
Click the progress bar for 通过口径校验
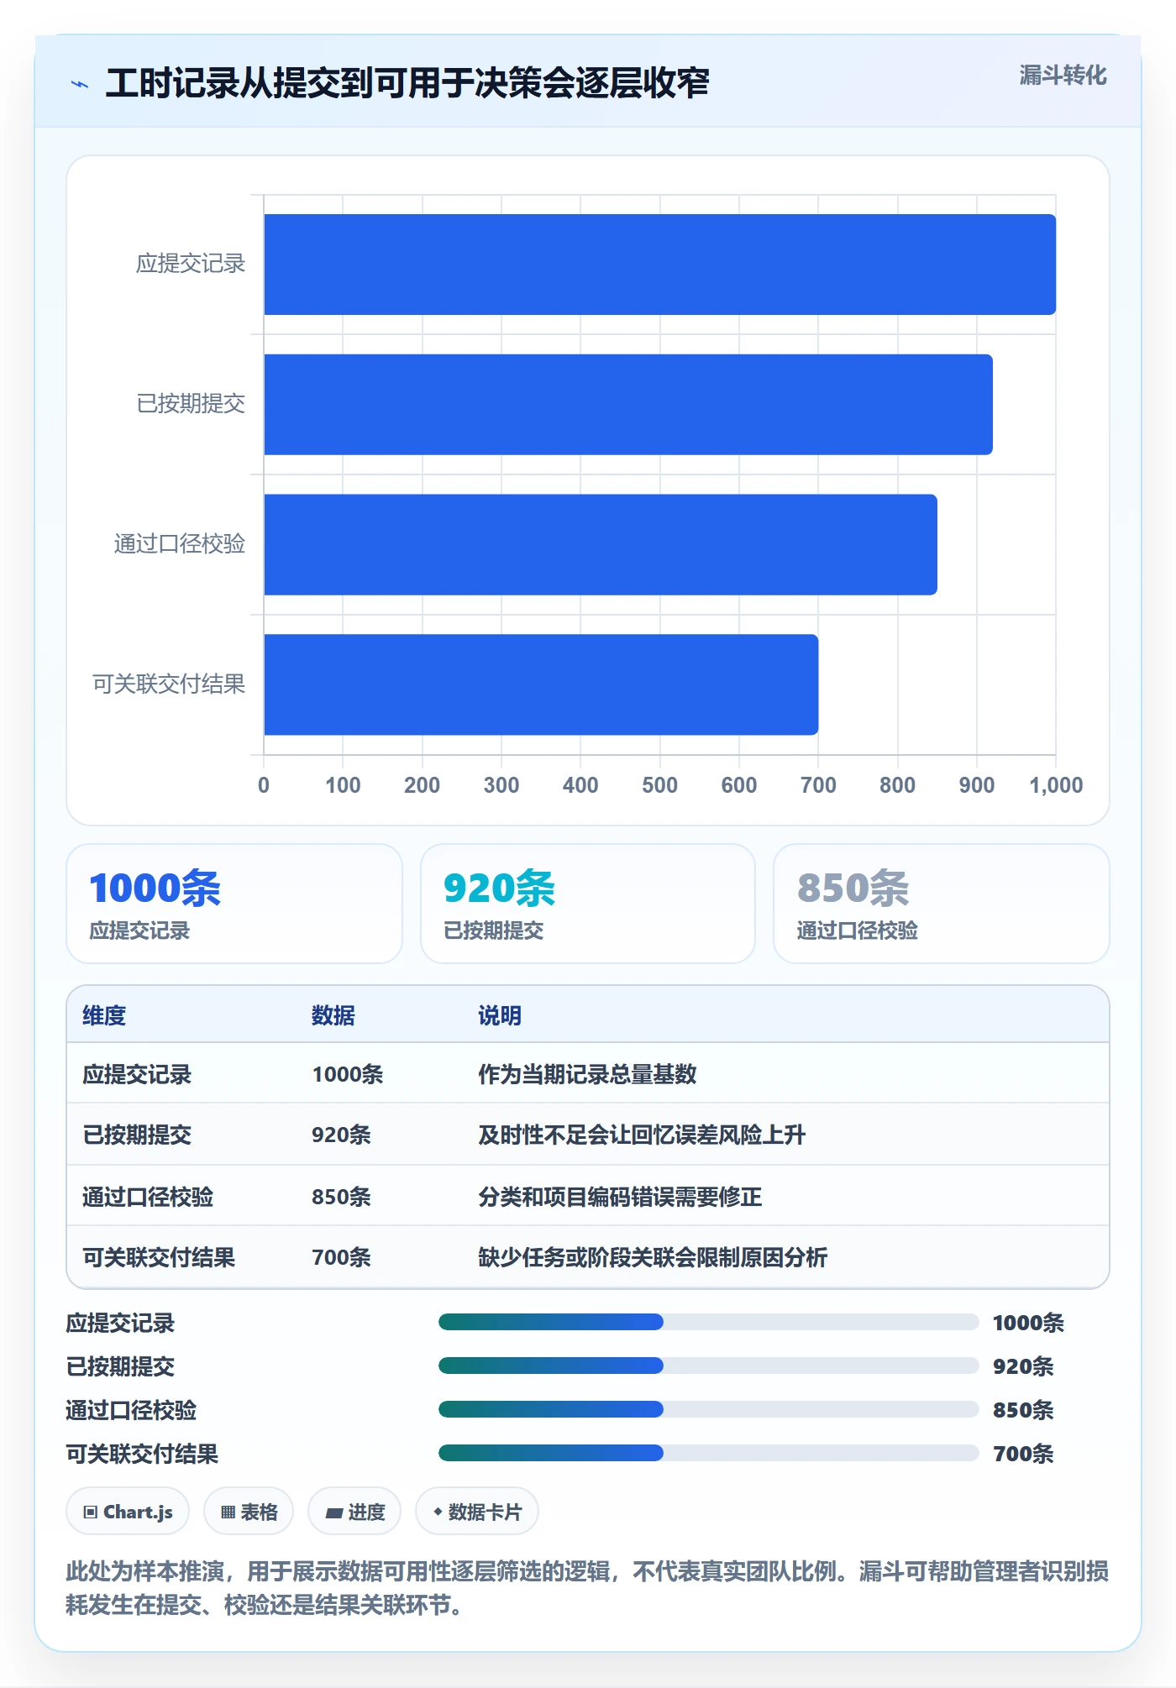tap(708, 1410)
